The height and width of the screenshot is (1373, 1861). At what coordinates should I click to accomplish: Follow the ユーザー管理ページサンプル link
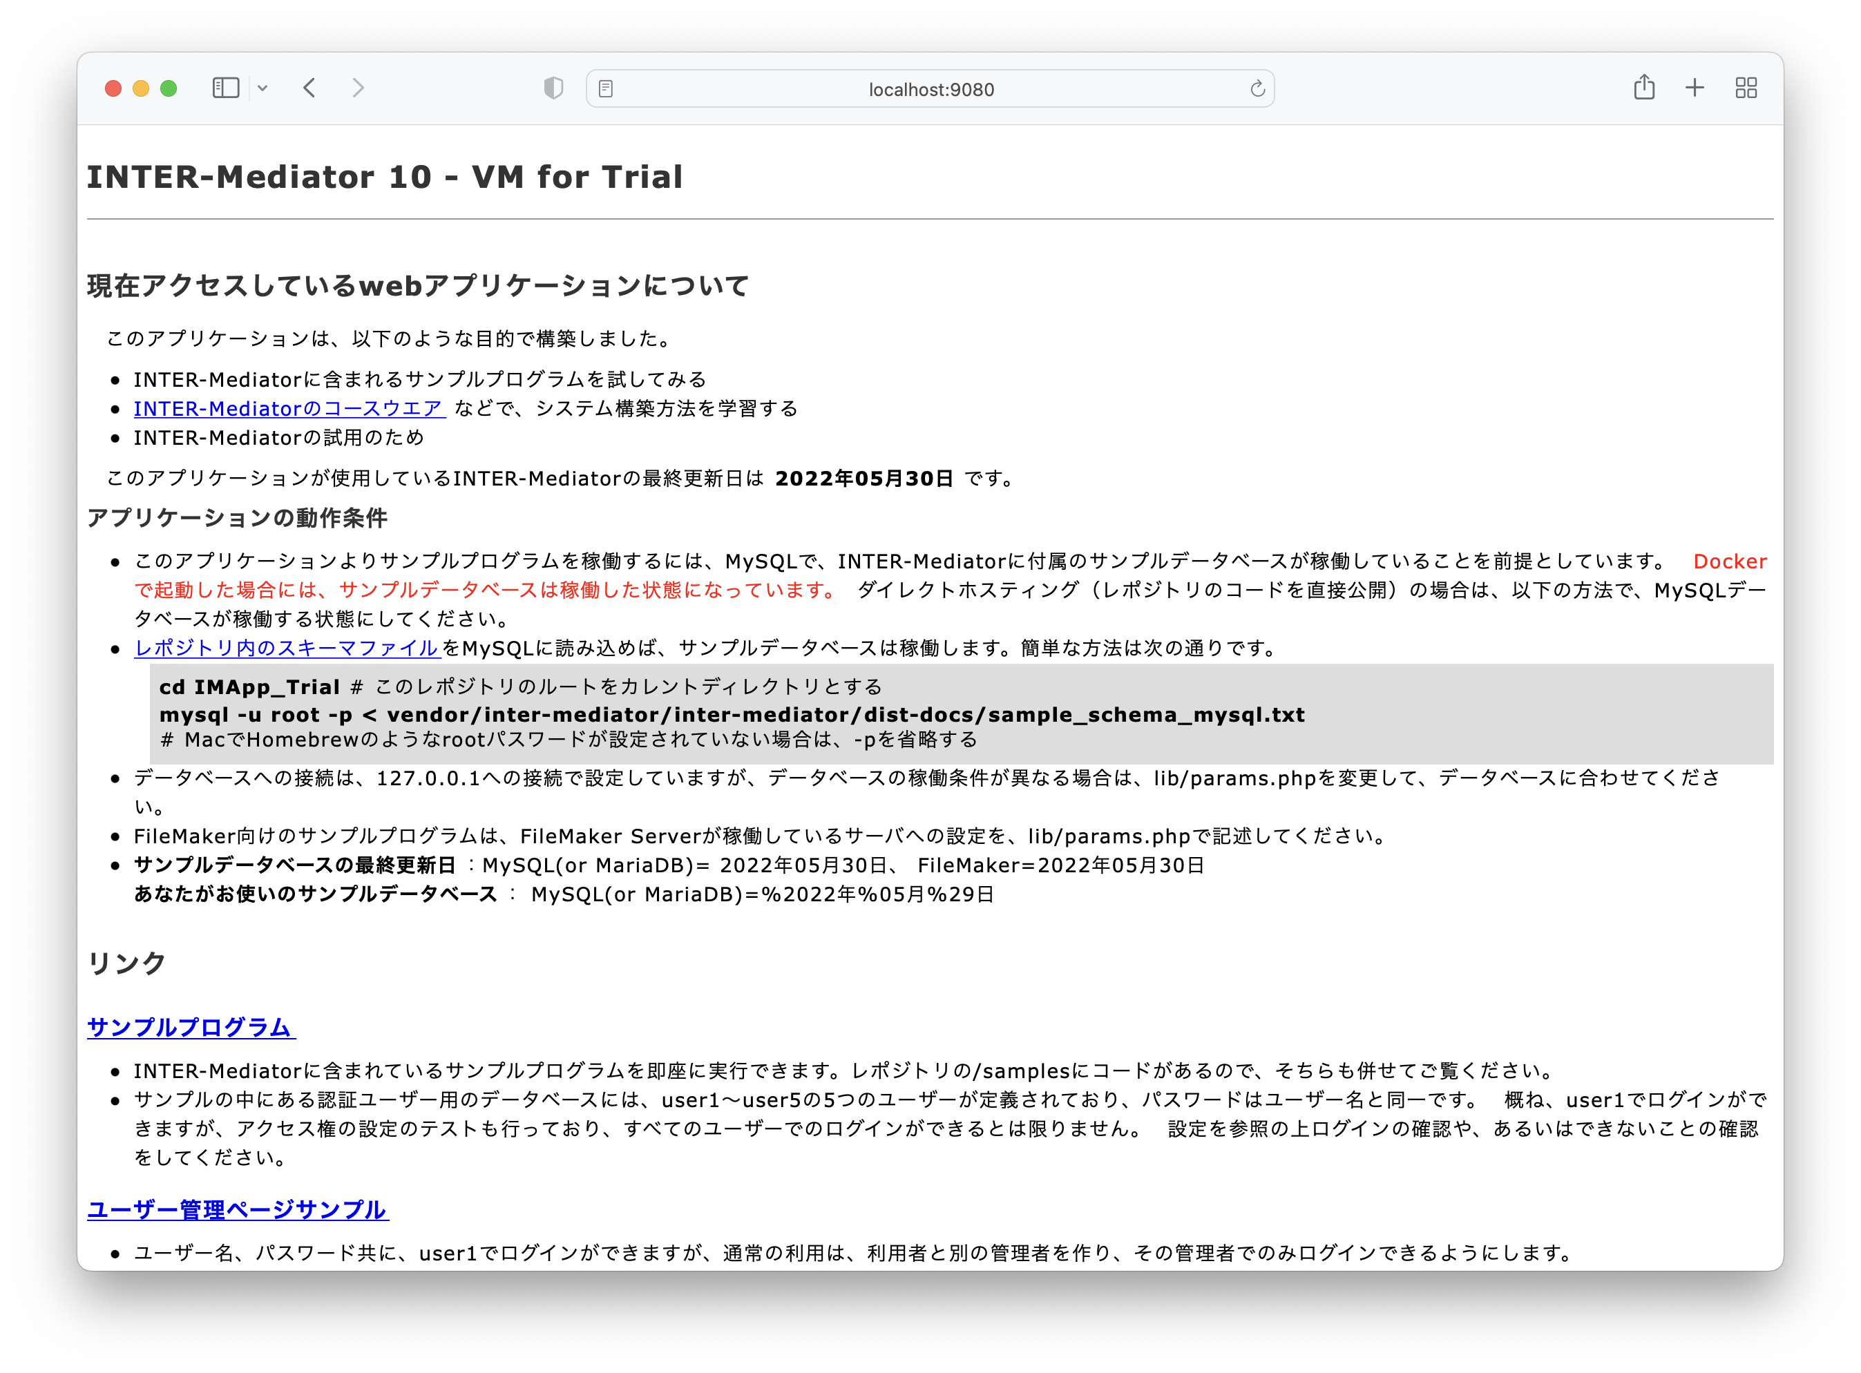[238, 1210]
